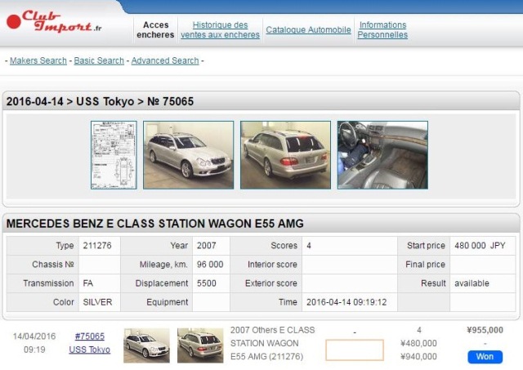Open the USS Tokyo auction link

point(89,350)
